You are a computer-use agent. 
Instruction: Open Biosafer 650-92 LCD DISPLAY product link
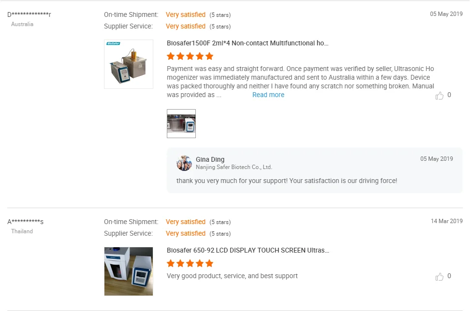(x=248, y=250)
